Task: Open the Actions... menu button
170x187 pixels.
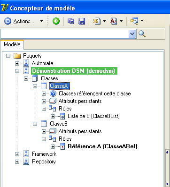Action: tap(19, 21)
